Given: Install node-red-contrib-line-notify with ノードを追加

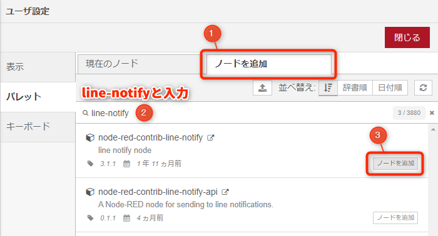Looking at the screenshot, I should click(x=395, y=164).
